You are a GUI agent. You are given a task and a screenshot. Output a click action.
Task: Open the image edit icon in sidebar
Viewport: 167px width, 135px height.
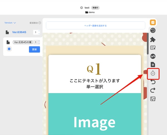[153, 99]
